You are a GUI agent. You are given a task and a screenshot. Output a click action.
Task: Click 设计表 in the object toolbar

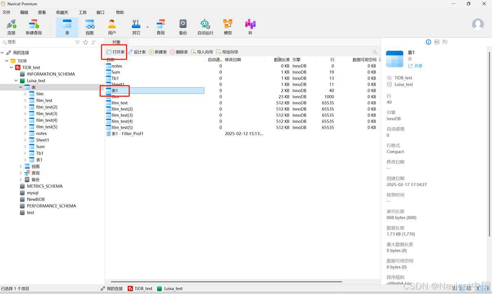coord(137,52)
